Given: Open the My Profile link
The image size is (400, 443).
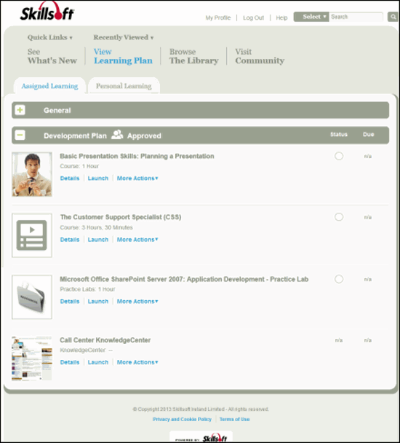Looking at the screenshot, I should point(218,17).
